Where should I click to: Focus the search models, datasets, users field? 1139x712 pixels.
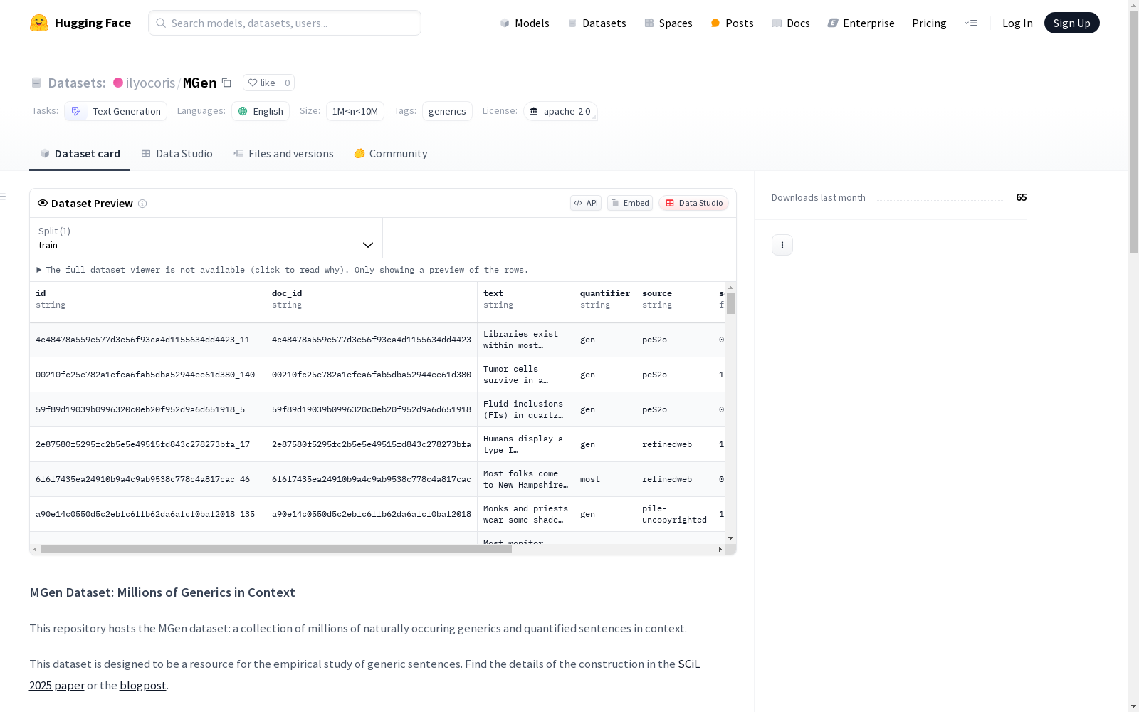[x=285, y=23]
